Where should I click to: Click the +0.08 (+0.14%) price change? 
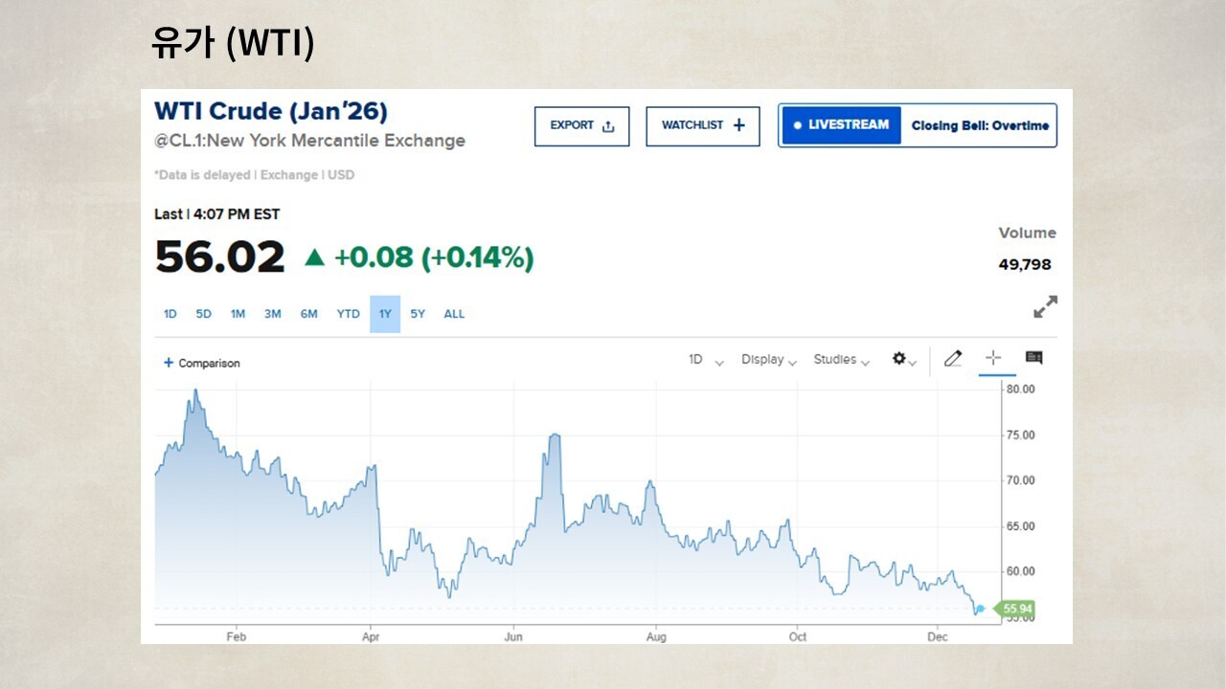coord(434,257)
